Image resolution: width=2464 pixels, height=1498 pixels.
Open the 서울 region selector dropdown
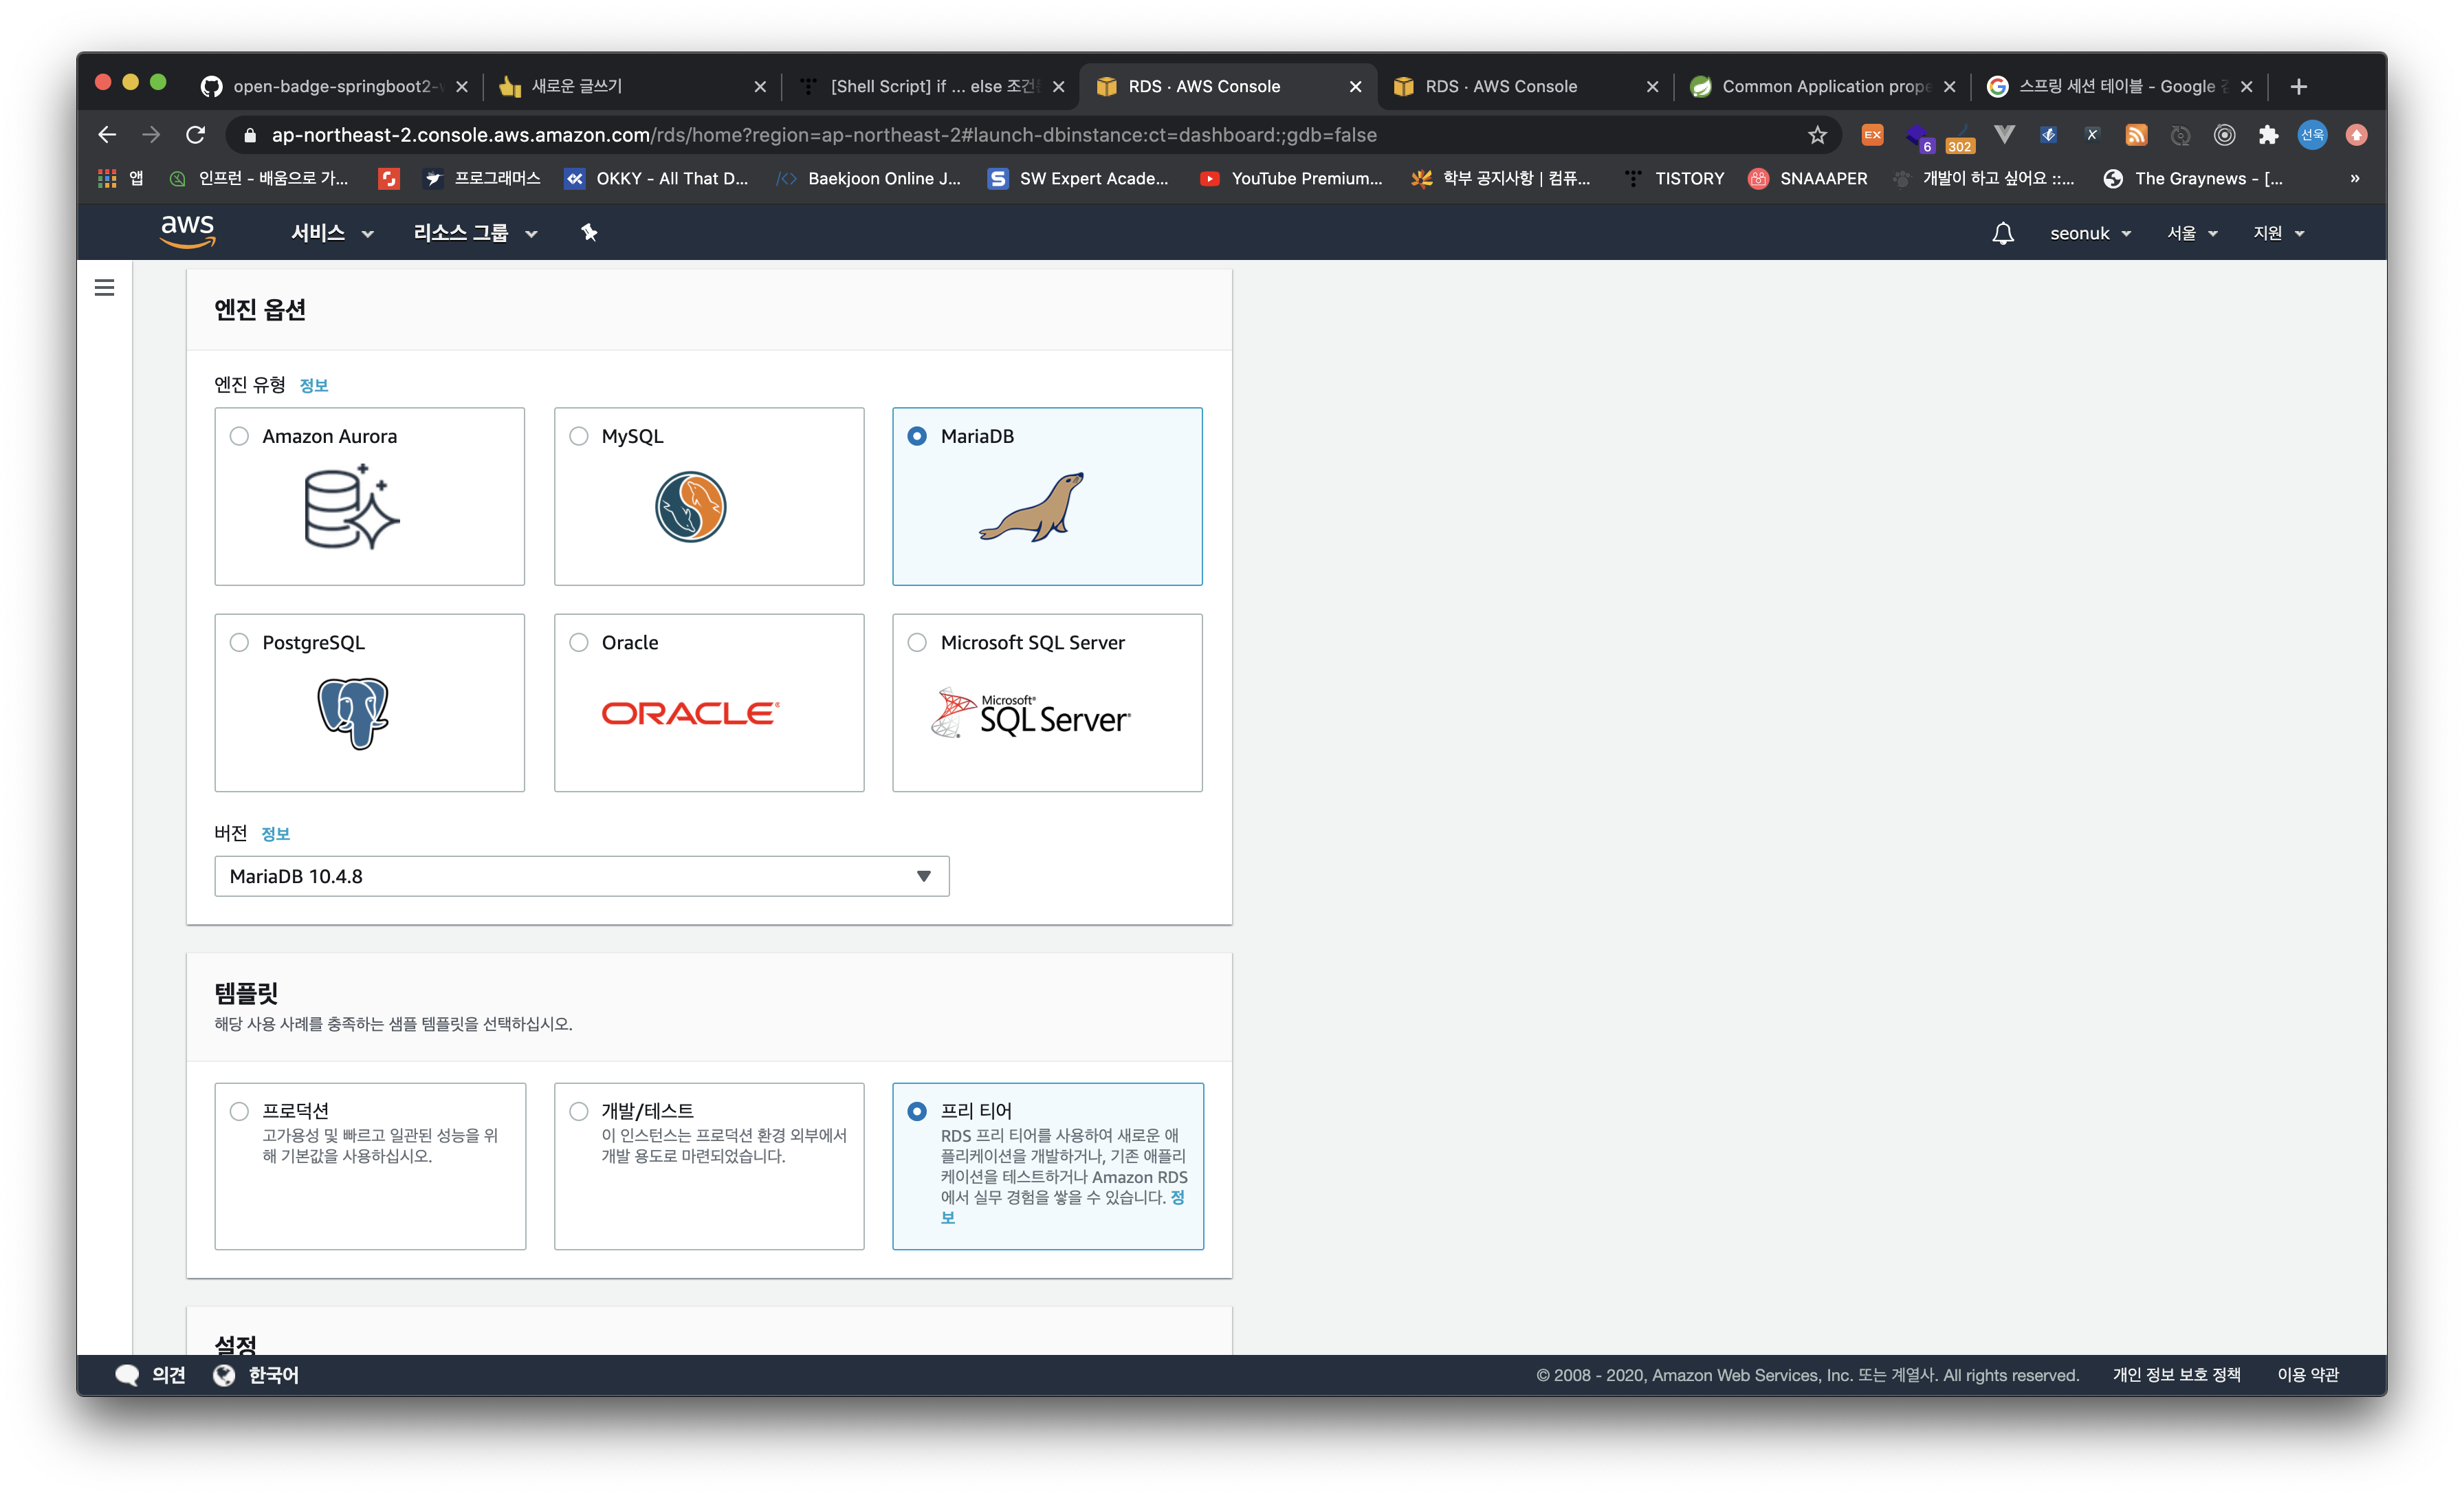coord(2191,233)
